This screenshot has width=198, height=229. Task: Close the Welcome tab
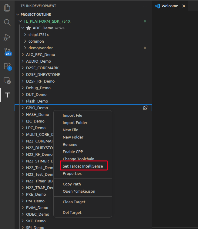184,6
